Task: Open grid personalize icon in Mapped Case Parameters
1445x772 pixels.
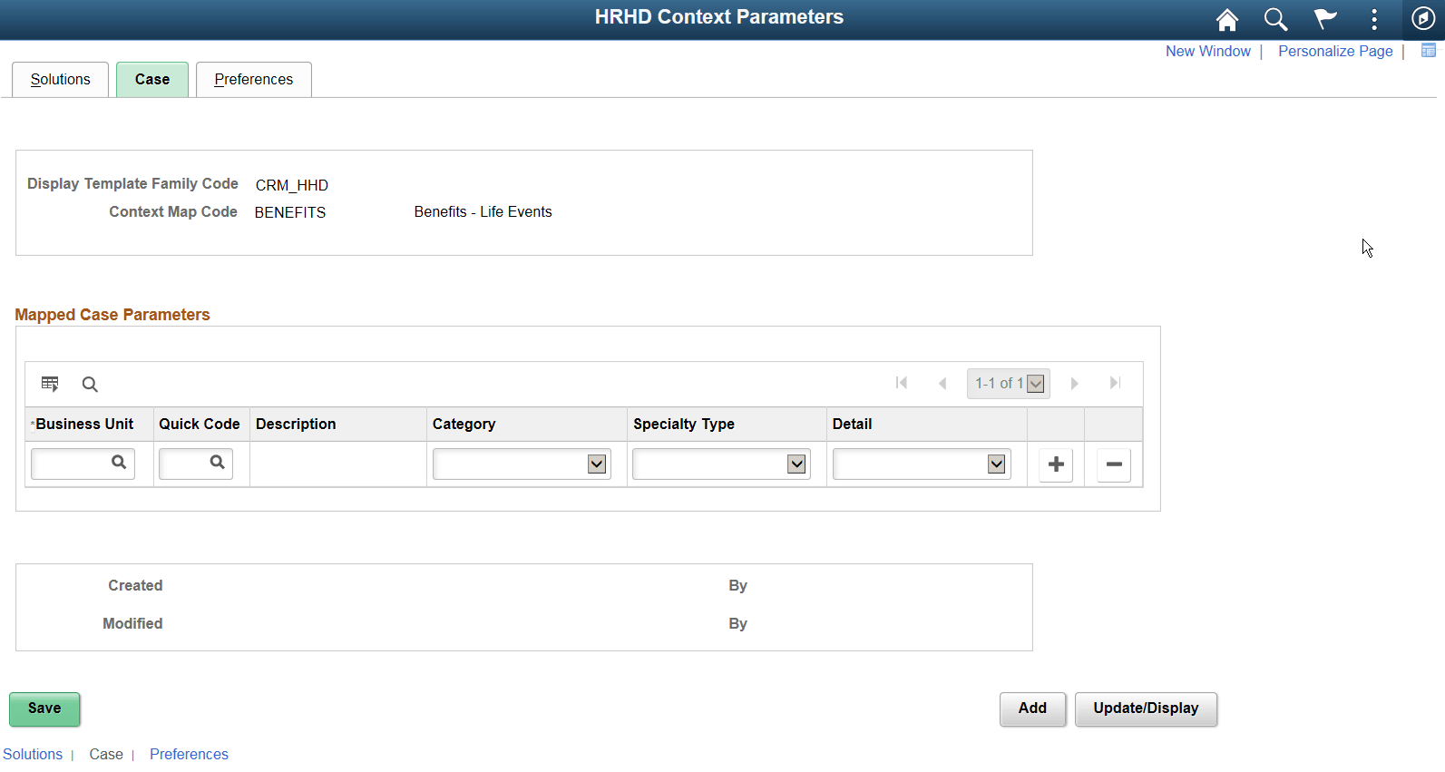Action: coord(50,384)
